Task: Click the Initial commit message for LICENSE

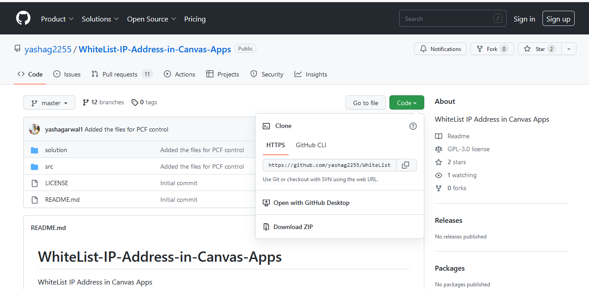Action: [x=179, y=183]
